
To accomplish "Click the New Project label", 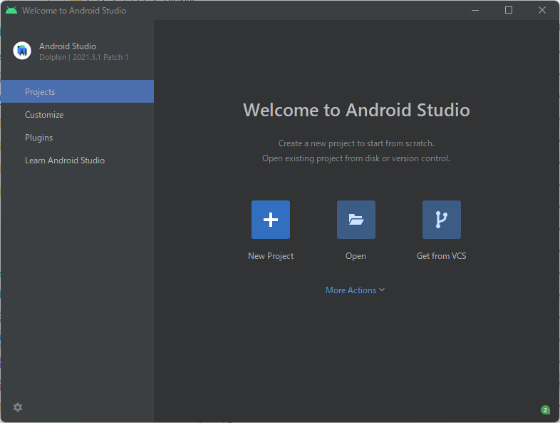I will click(271, 256).
